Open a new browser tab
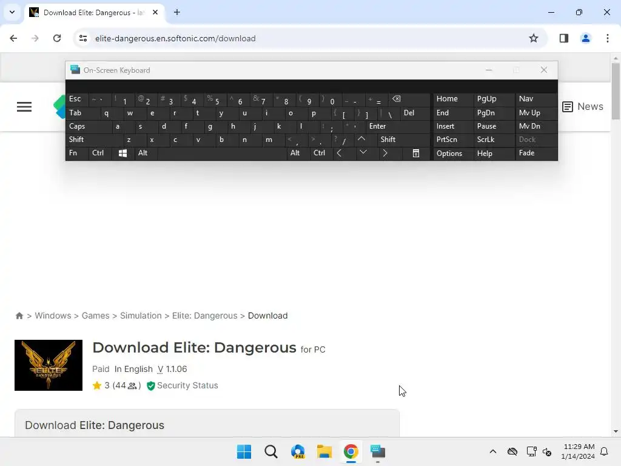The height and width of the screenshot is (466, 621). tap(177, 12)
